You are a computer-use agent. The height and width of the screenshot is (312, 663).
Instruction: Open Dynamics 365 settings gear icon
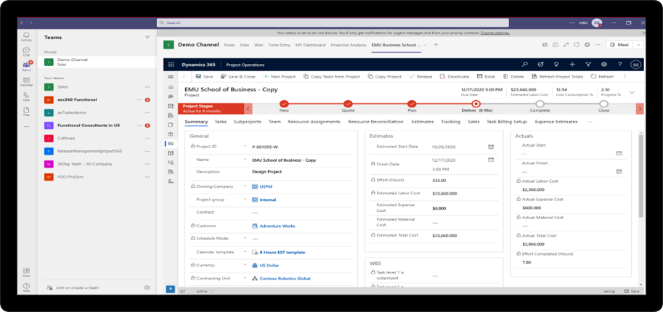(x=603, y=65)
